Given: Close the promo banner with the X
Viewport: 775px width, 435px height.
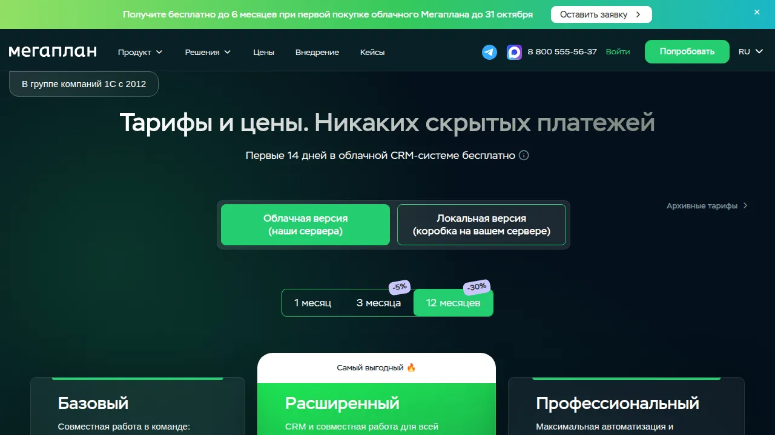Looking at the screenshot, I should click(x=757, y=12).
